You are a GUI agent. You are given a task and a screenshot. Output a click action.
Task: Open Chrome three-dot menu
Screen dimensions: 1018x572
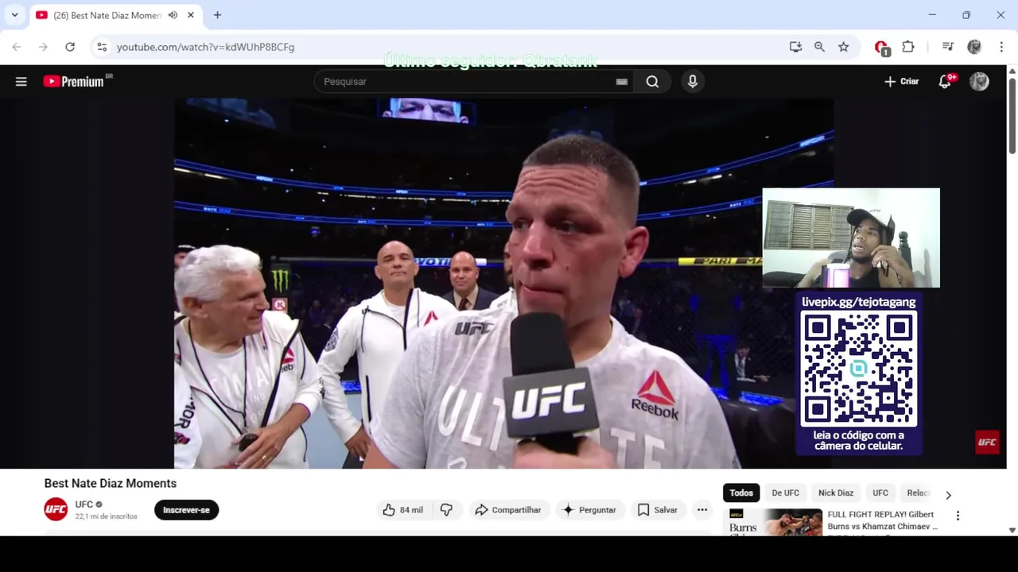click(1001, 47)
